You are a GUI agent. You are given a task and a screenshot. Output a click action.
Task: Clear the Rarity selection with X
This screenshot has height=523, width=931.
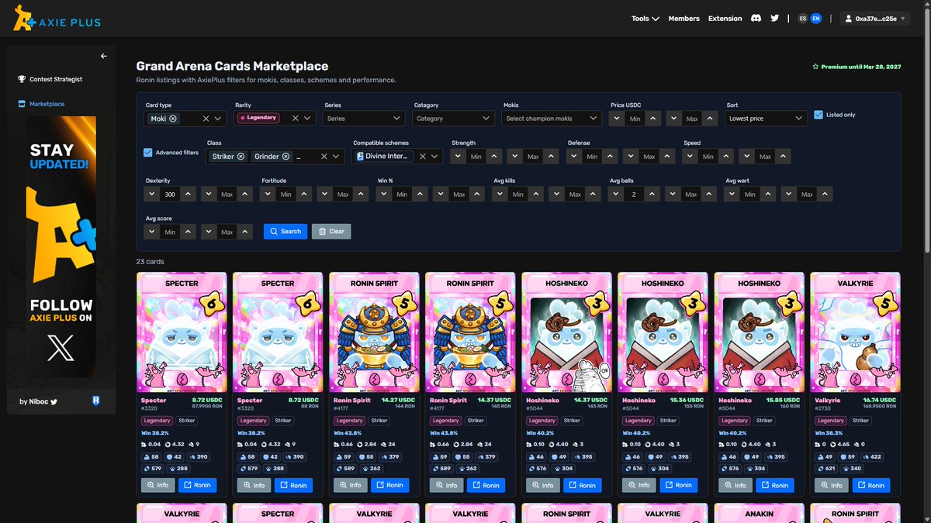(296, 119)
